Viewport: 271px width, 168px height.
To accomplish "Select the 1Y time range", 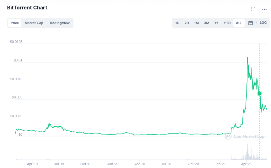I will (216, 23).
